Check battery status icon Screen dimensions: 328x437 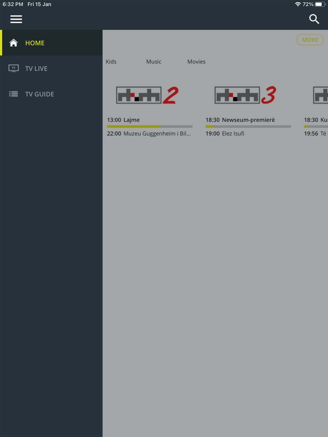(x=320, y=4)
